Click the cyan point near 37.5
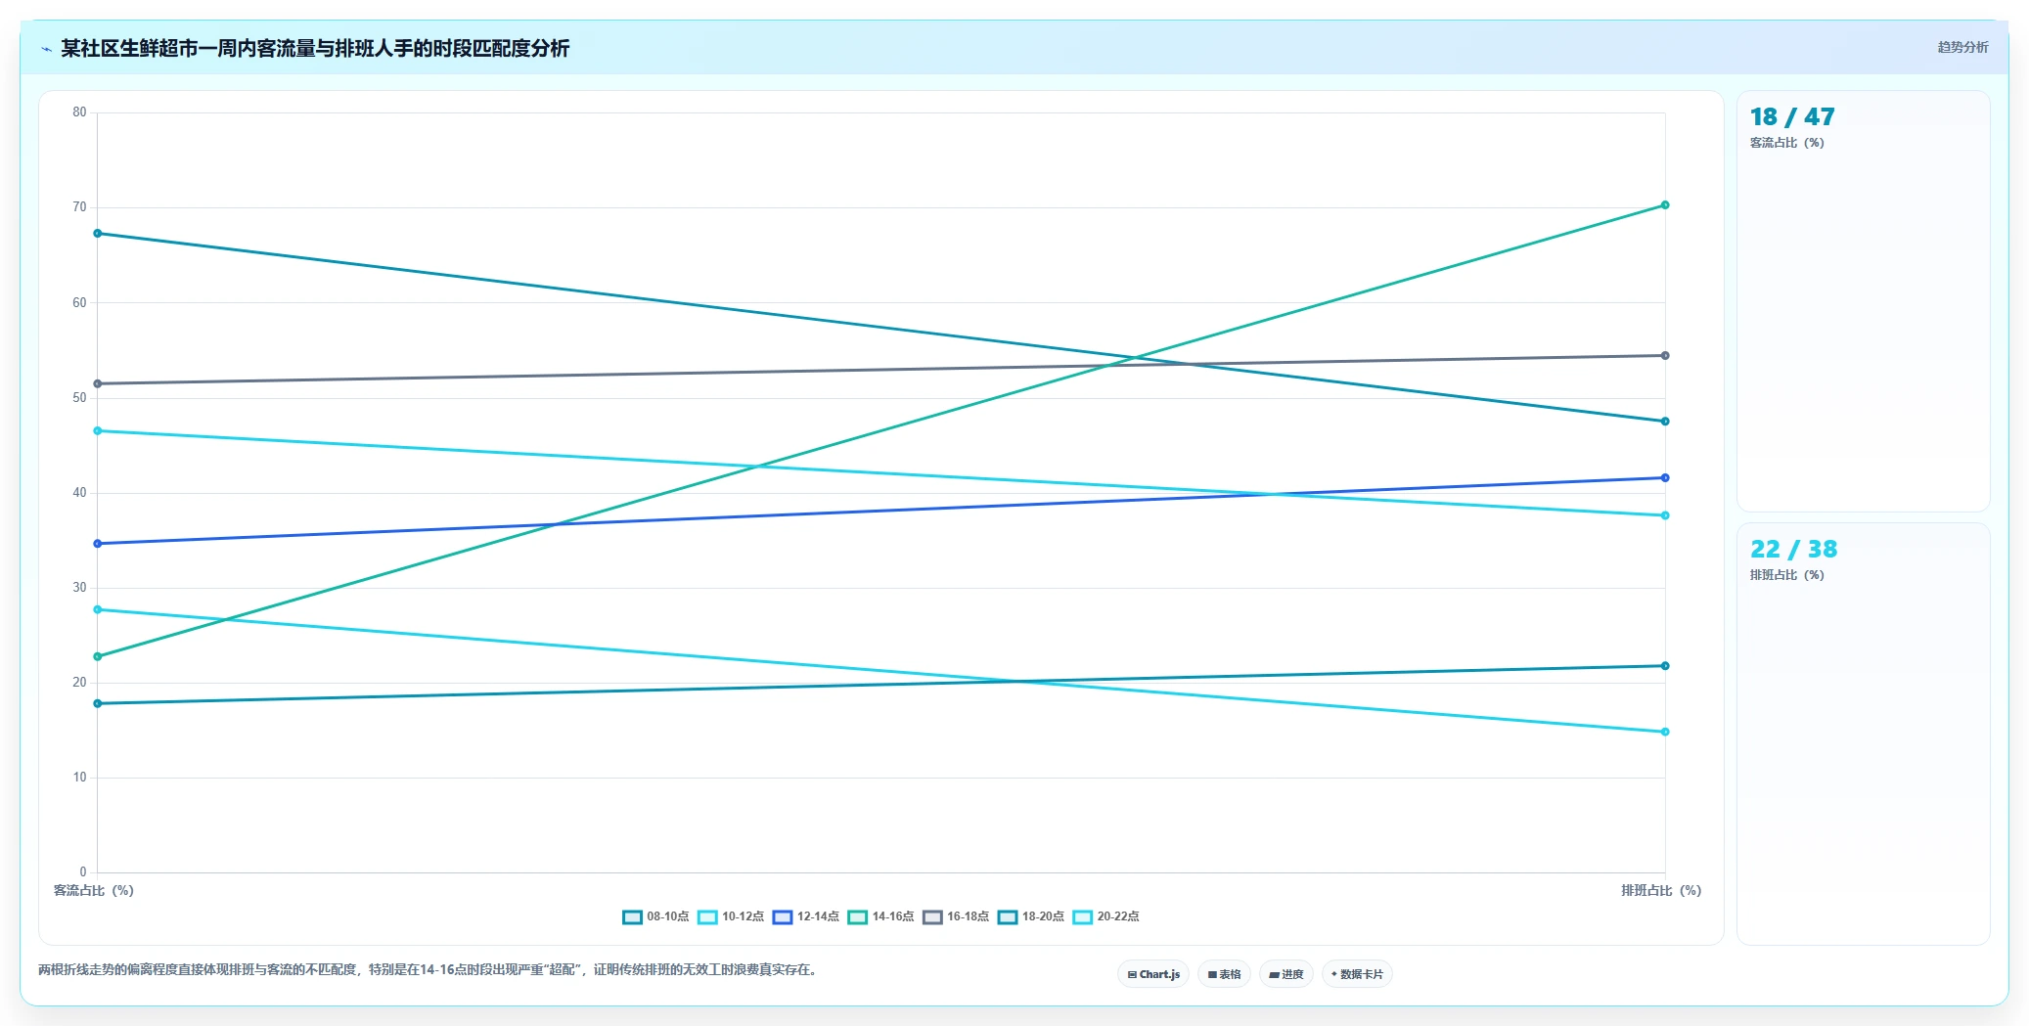The width and height of the screenshot is (2029, 1026). coord(1665,515)
